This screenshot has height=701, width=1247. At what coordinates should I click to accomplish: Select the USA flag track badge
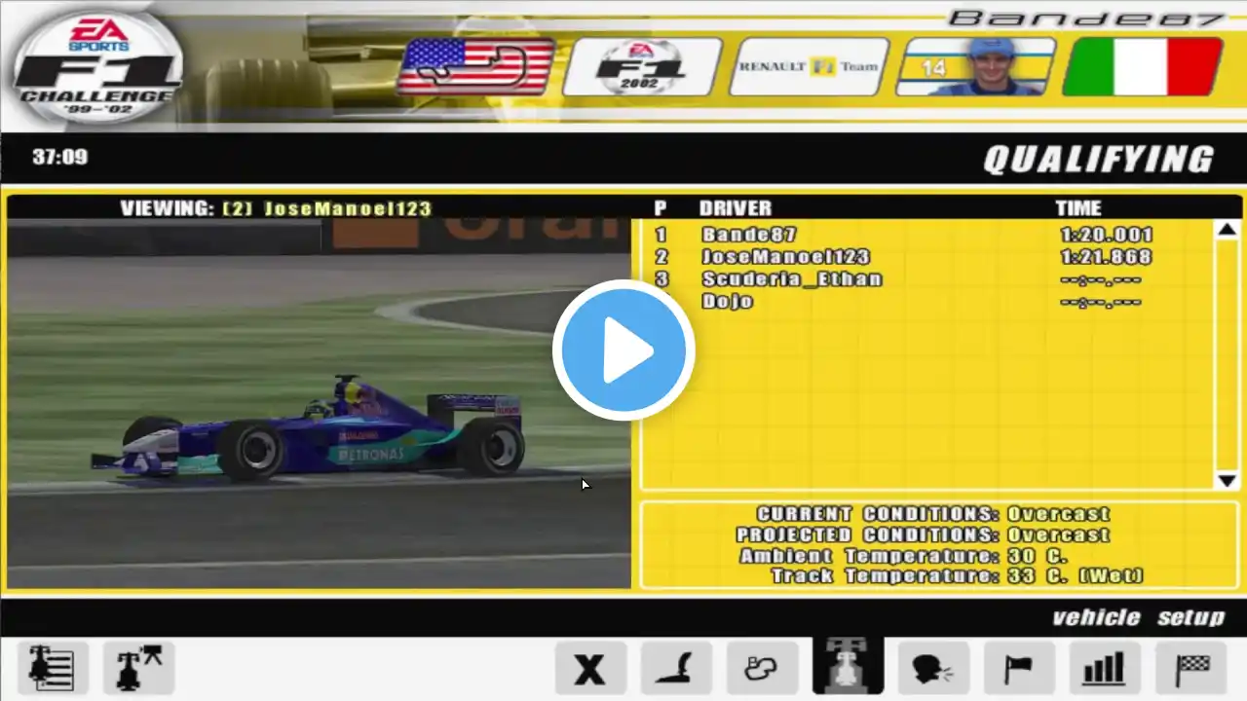click(476, 66)
